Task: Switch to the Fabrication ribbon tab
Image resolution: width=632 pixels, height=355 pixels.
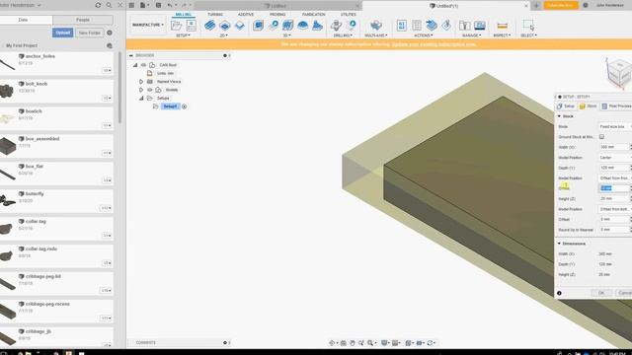Action: coord(314,15)
